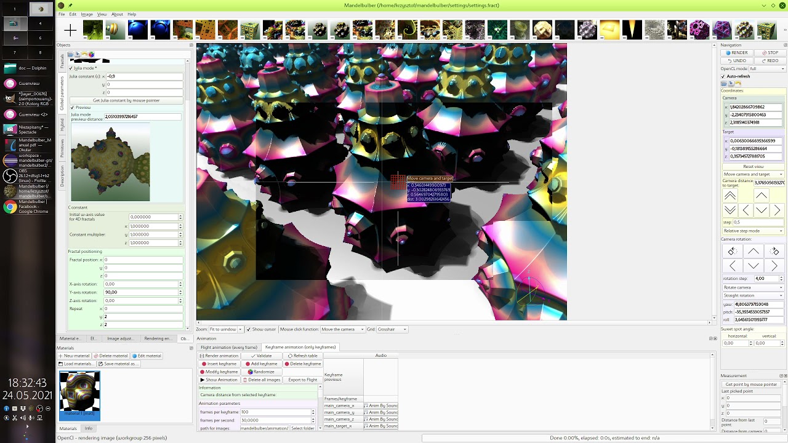The image size is (788, 443).
Task: Open Google Chrome from the taskbar
Action: [x=28, y=207]
